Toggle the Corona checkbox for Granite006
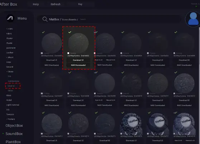The height and width of the screenshot is (144, 200). tap(174, 53)
